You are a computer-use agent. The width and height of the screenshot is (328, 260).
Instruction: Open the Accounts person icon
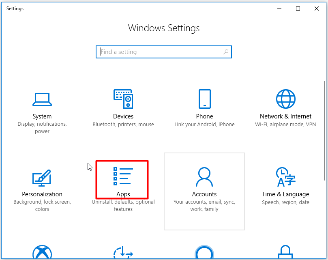(x=204, y=177)
